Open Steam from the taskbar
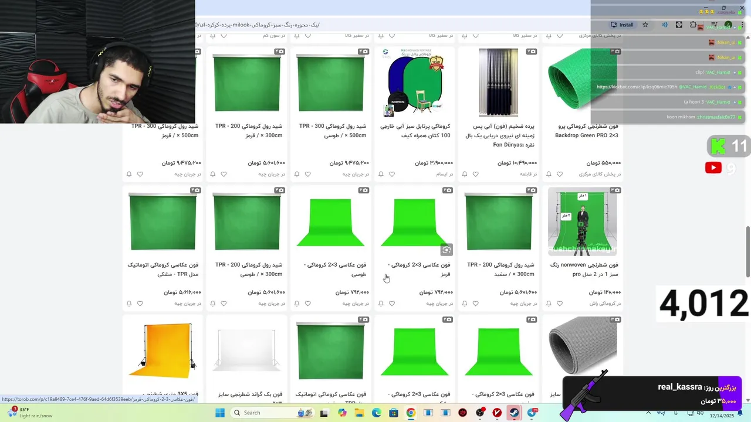The image size is (751, 422). [x=515, y=413]
